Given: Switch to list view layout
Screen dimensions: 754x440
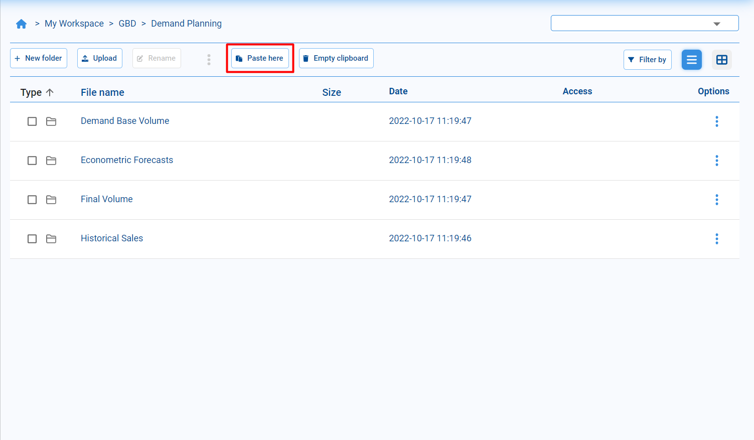Looking at the screenshot, I should pos(691,60).
